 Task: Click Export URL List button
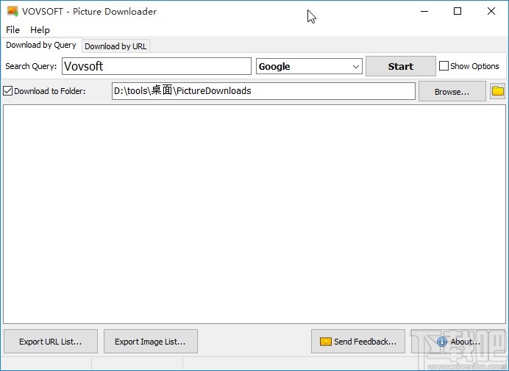(50, 341)
